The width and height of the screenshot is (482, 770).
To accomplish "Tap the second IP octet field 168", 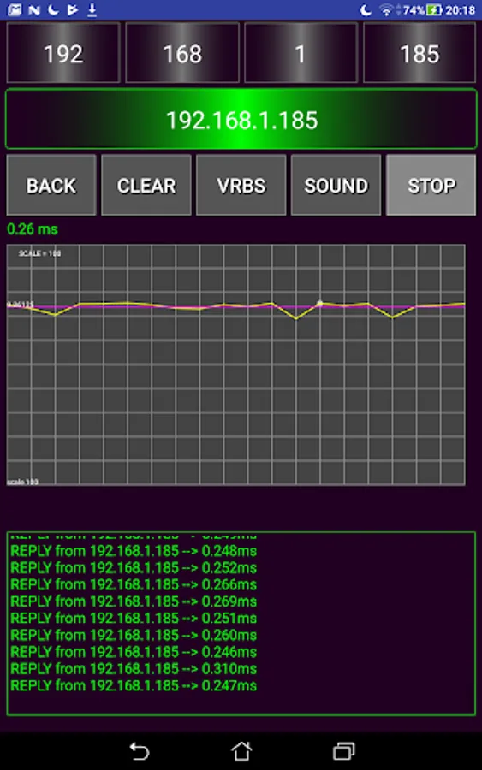I will (x=182, y=53).
